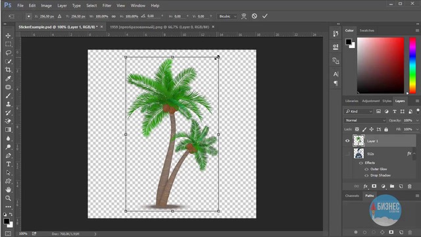The width and height of the screenshot is (421, 237).
Task: Select the Quick Selection tool
Action: coord(8,61)
